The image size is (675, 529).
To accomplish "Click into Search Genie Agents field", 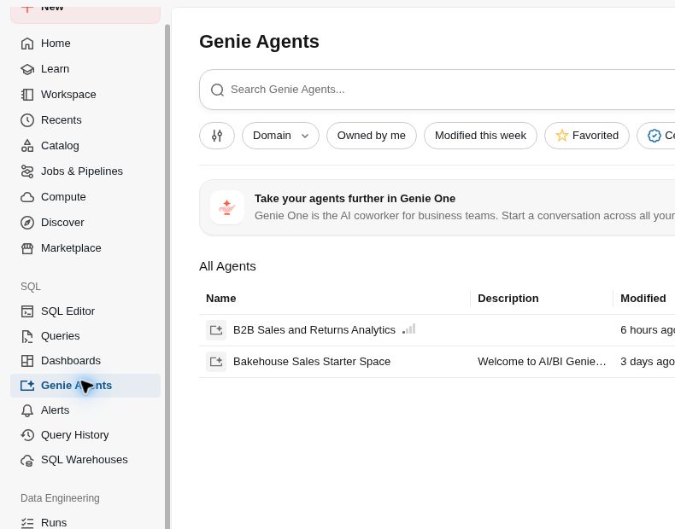I will [x=439, y=90].
